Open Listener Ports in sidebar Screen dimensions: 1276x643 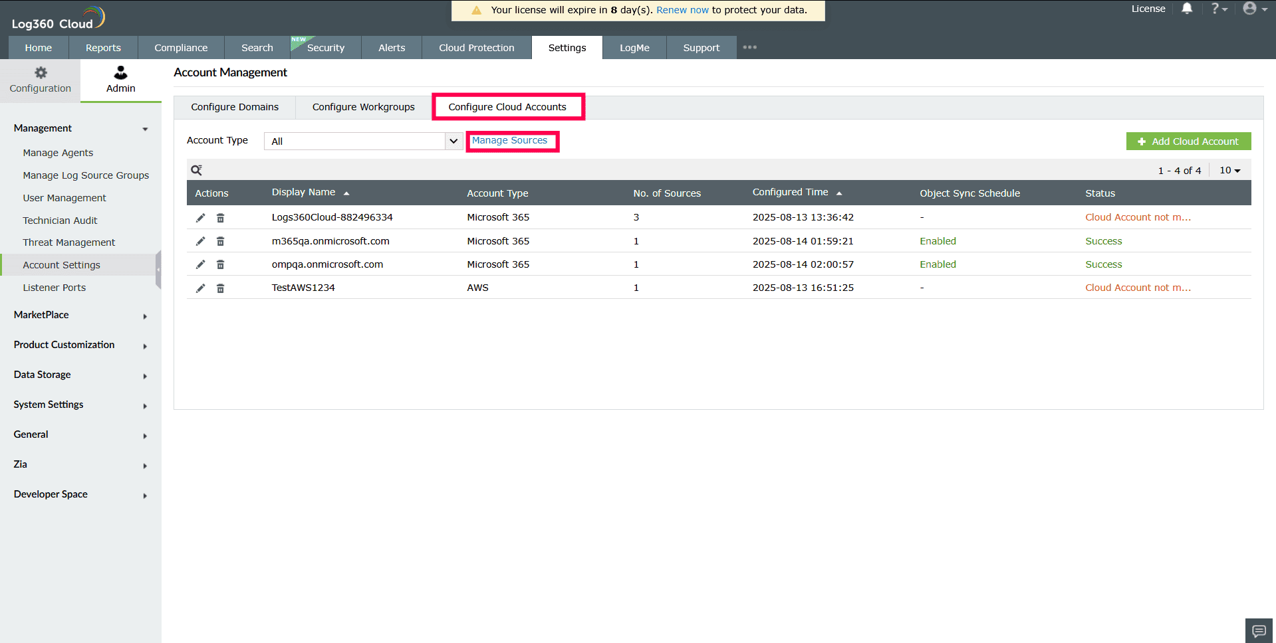pos(54,288)
